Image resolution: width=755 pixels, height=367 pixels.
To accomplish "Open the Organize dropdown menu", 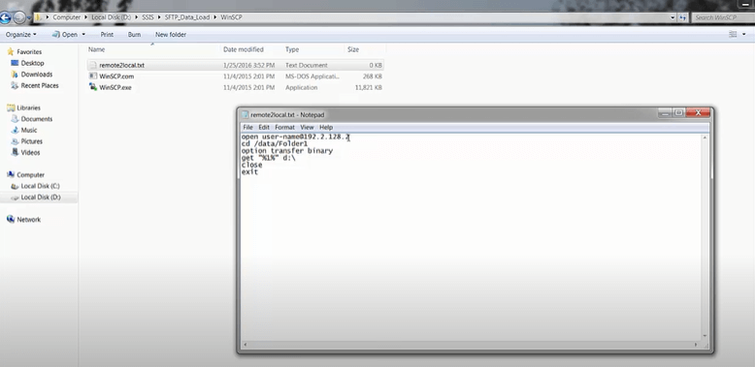I will coord(20,35).
